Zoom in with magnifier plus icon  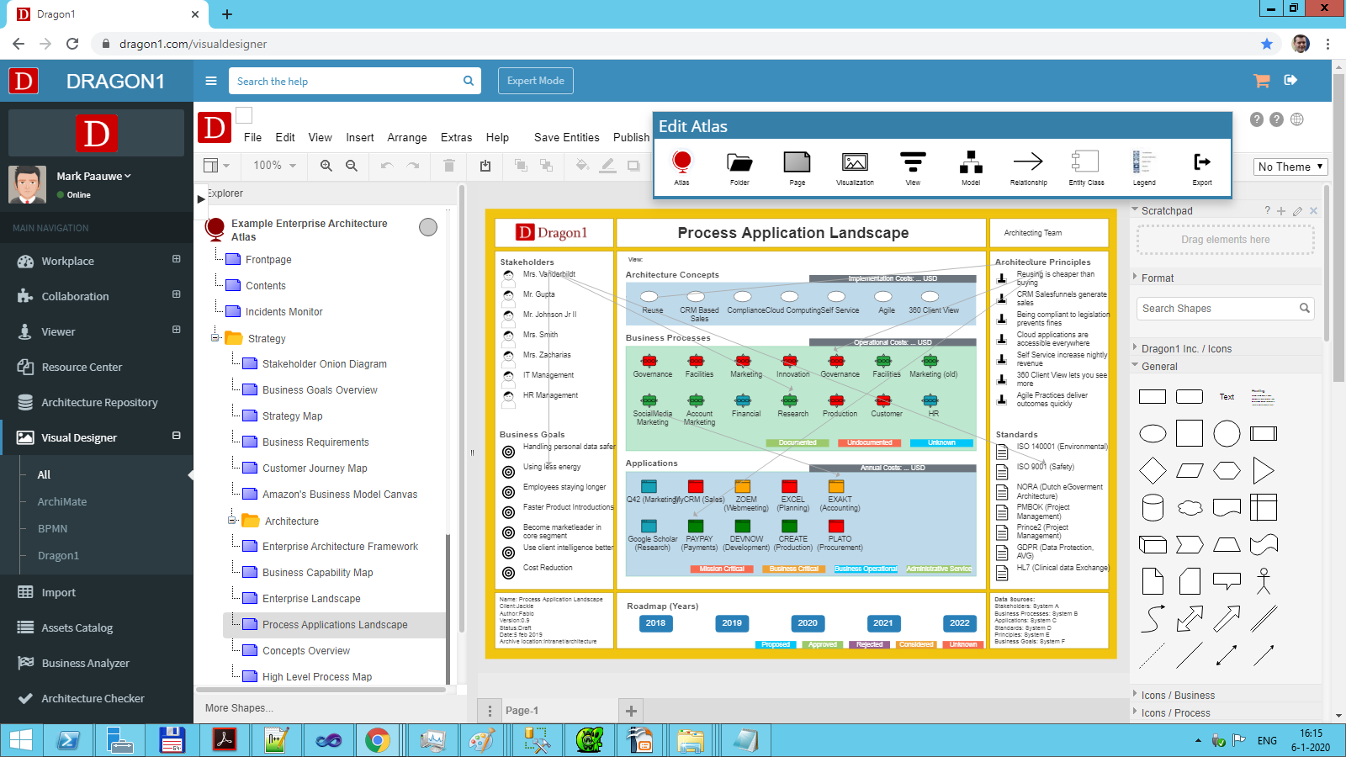326,166
